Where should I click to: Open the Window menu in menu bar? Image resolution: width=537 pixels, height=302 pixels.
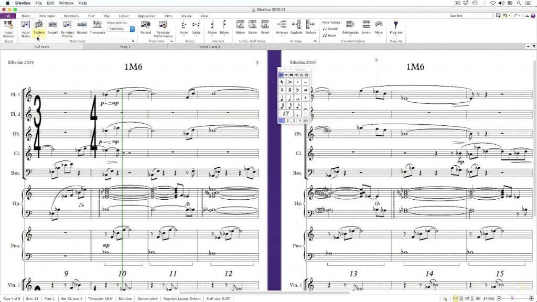pyautogui.click(x=66, y=3)
